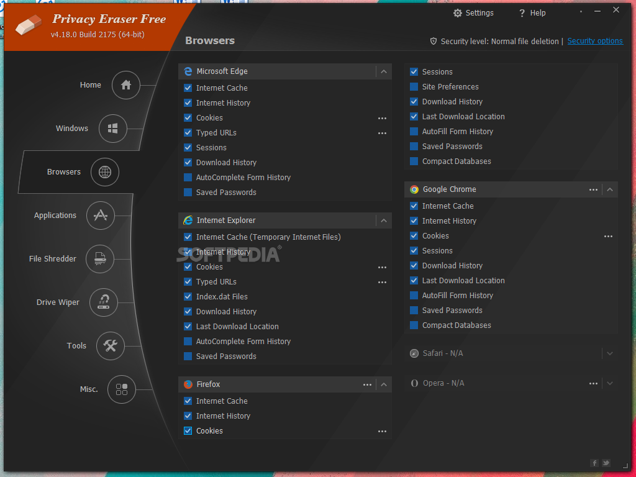Click the Google Chrome logo icon
The height and width of the screenshot is (477, 636).
coord(414,189)
